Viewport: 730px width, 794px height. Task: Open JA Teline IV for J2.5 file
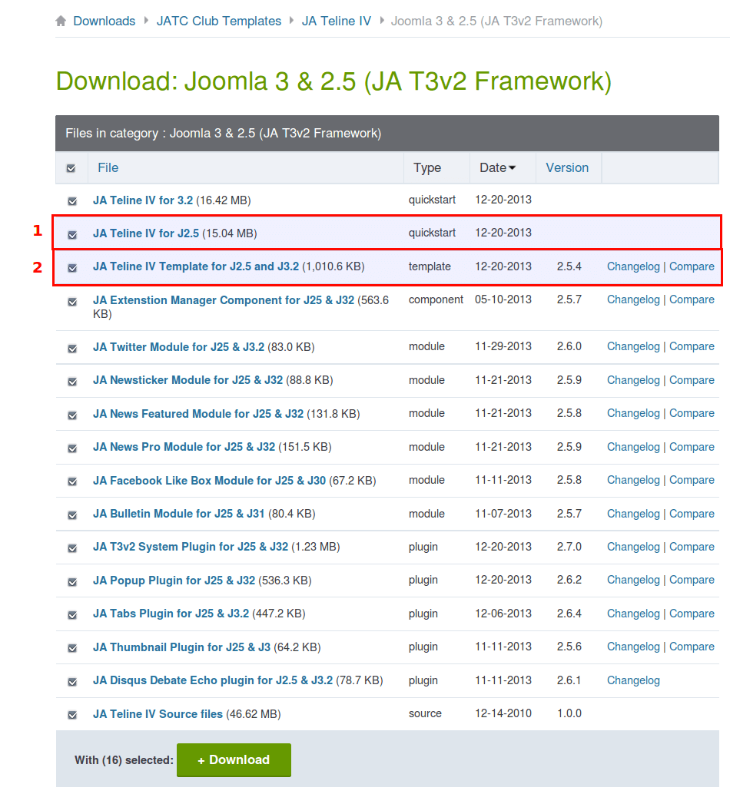click(146, 233)
